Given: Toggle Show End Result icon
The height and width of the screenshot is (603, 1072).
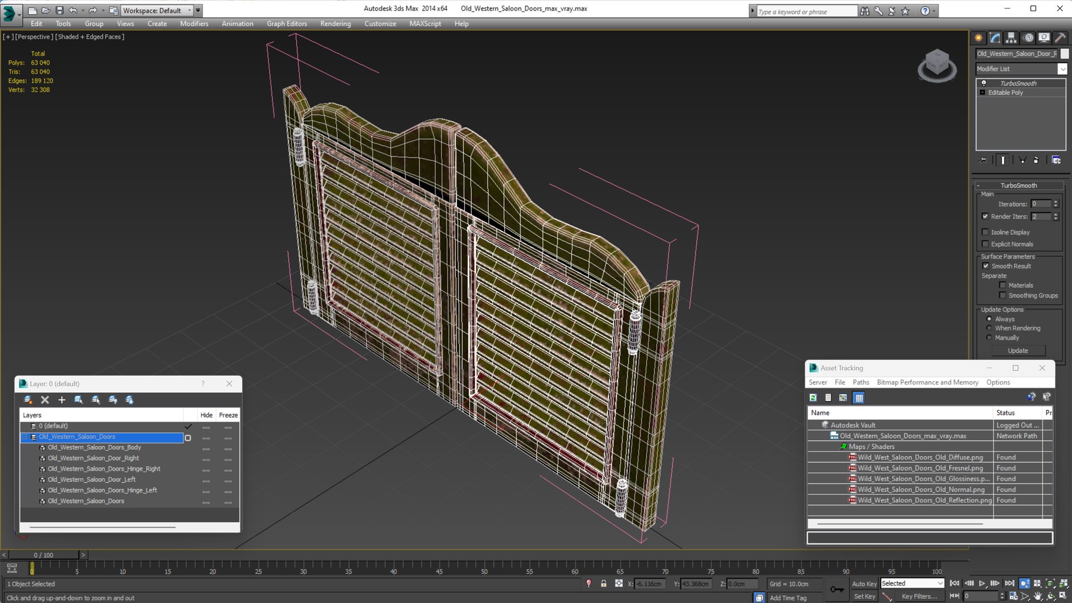Looking at the screenshot, I should click(1003, 160).
